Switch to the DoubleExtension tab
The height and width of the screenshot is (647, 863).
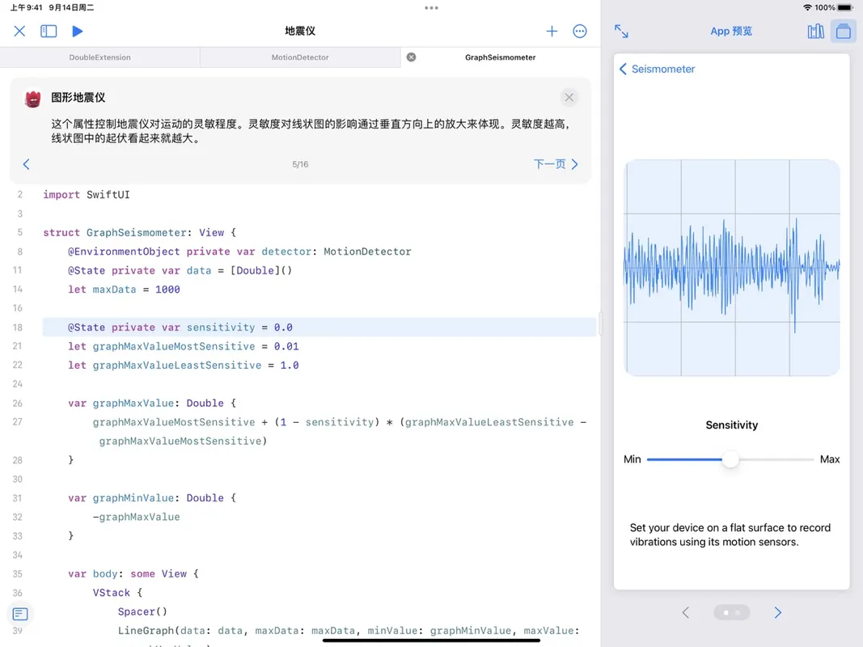click(x=99, y=57)
